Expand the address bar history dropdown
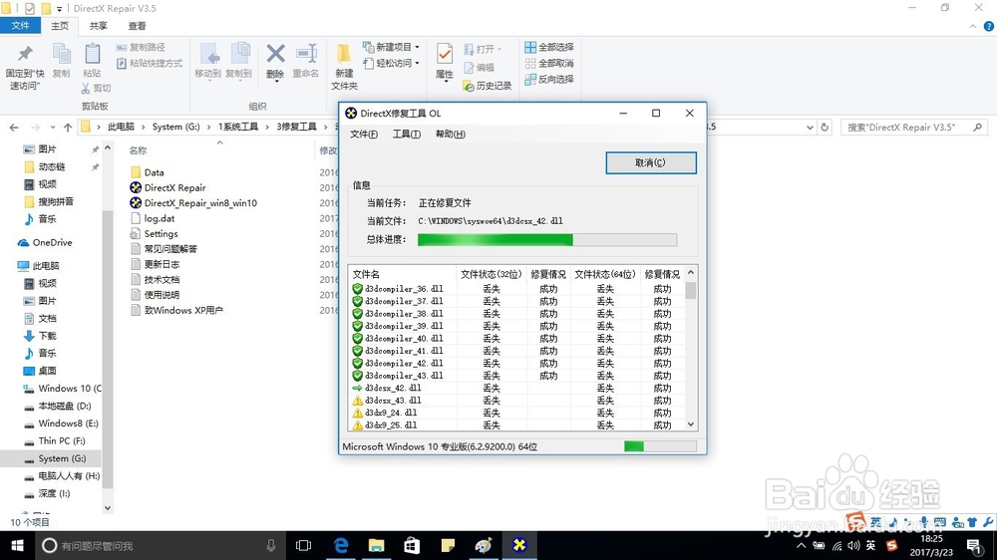This screenshot has width=997, height=560. point(810,128)
